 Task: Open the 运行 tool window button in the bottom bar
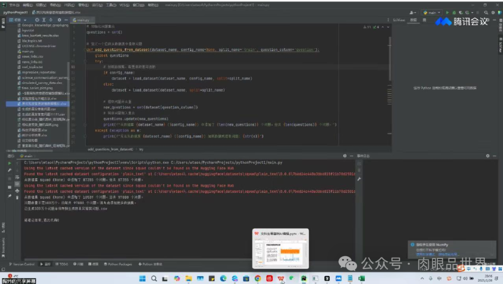pos(46,264)
